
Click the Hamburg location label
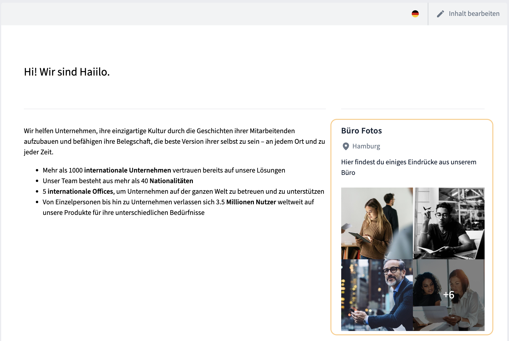(366, 146)
